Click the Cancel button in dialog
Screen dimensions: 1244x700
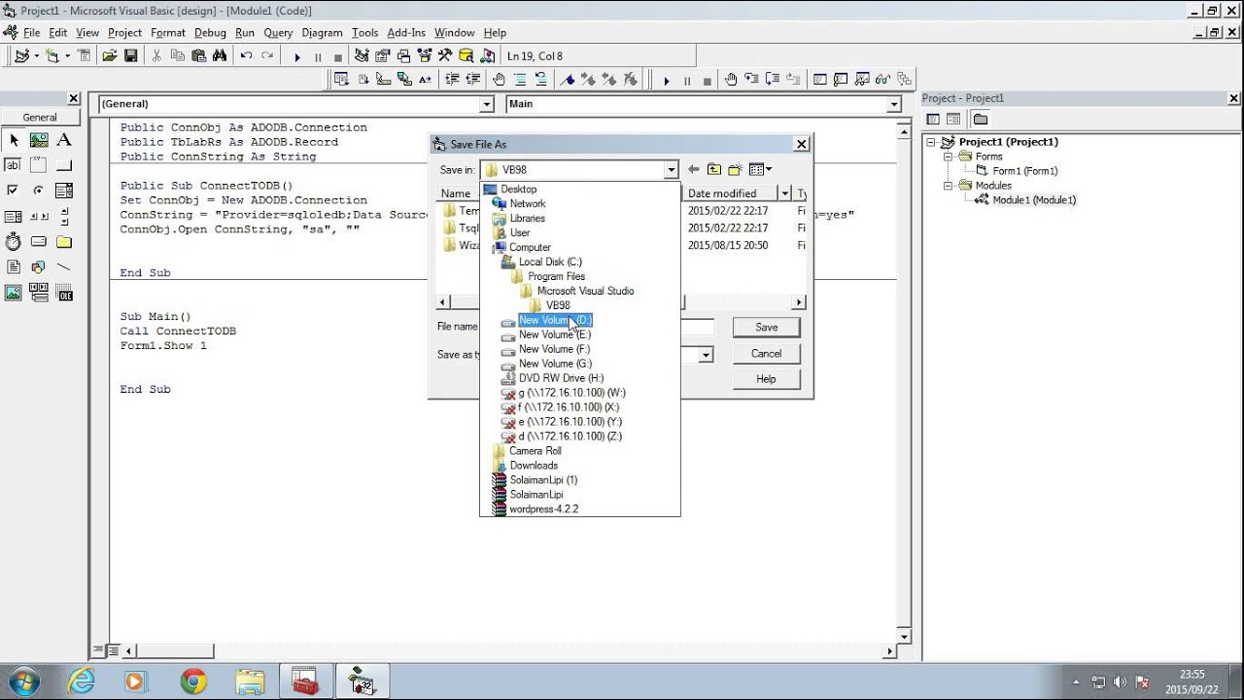[766, 354]
